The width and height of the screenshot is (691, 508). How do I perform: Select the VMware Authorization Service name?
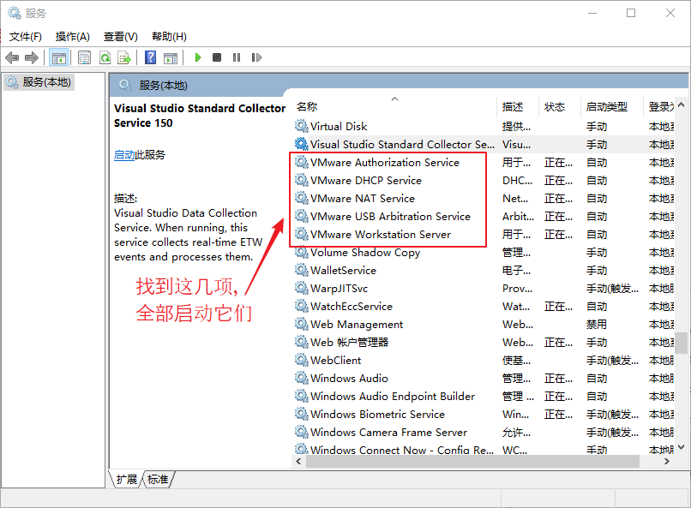click(385, 163)
